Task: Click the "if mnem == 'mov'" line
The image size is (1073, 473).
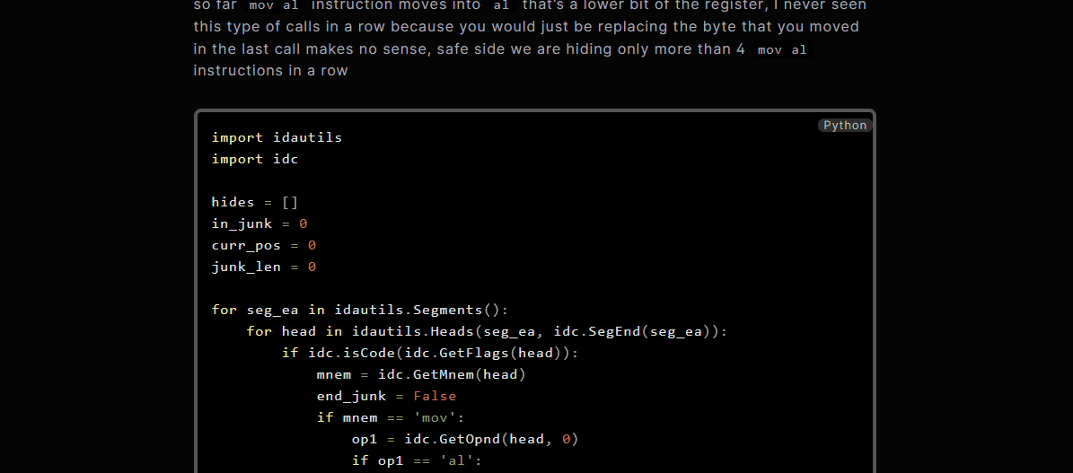Action: click(391, 418)
